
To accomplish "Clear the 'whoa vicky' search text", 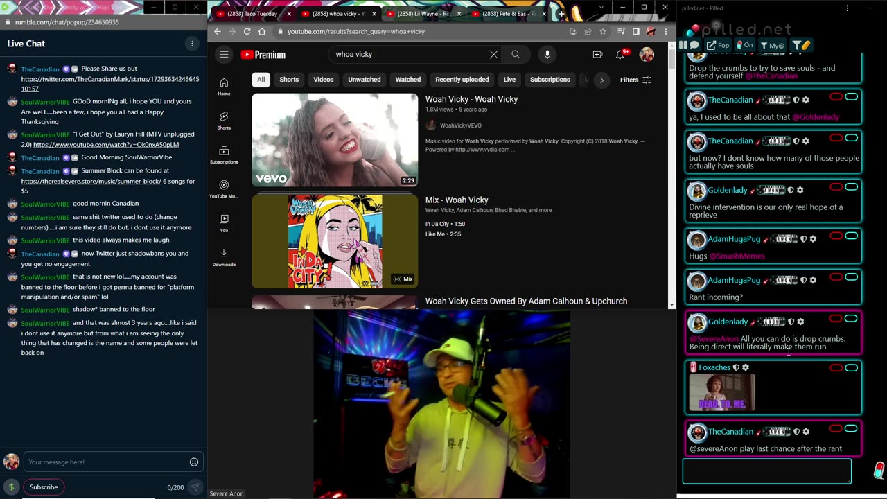I will click(493, 54).
